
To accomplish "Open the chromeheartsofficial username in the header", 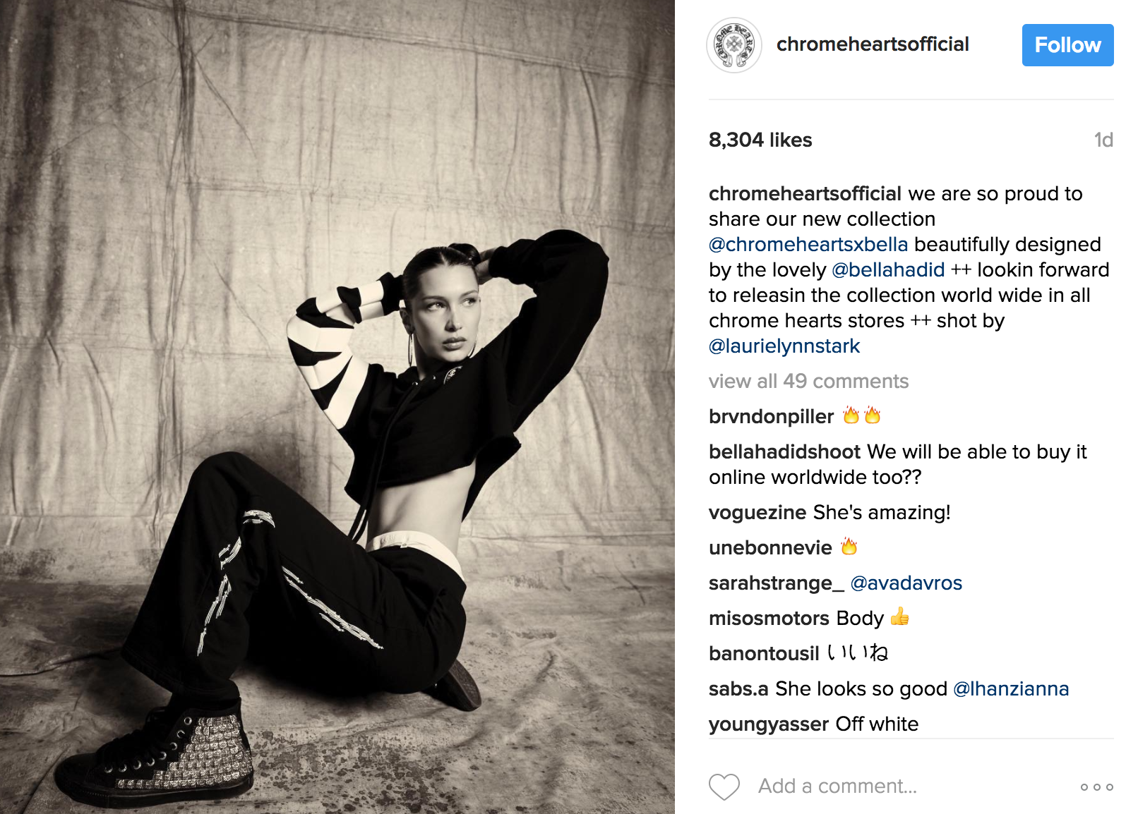I will pyautogui.click(x=873, y=44).
